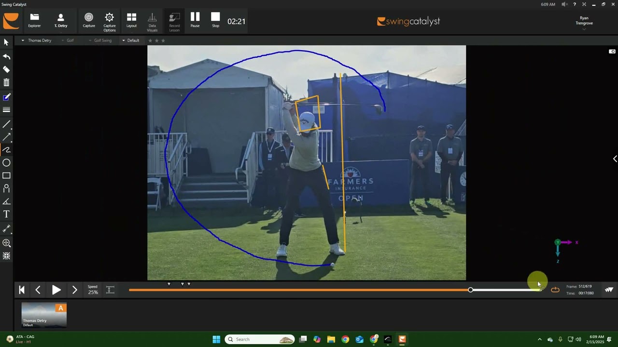Toggle fullscreen capture mode icon
This screenshot has width=618, height=347.
(584, 4)
